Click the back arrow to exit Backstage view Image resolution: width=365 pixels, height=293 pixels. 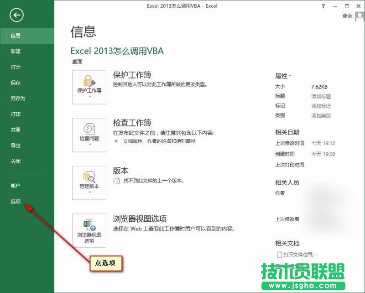[x=16, y=15]
